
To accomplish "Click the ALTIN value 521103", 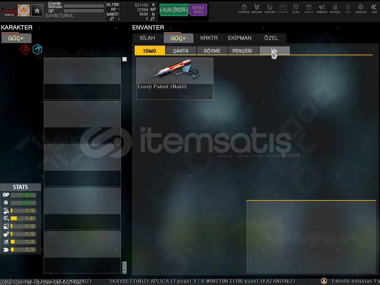I will point(141,5).
